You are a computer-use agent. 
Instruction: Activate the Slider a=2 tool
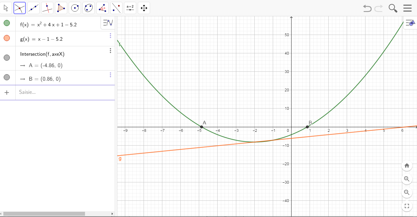[x=130, y=8]
